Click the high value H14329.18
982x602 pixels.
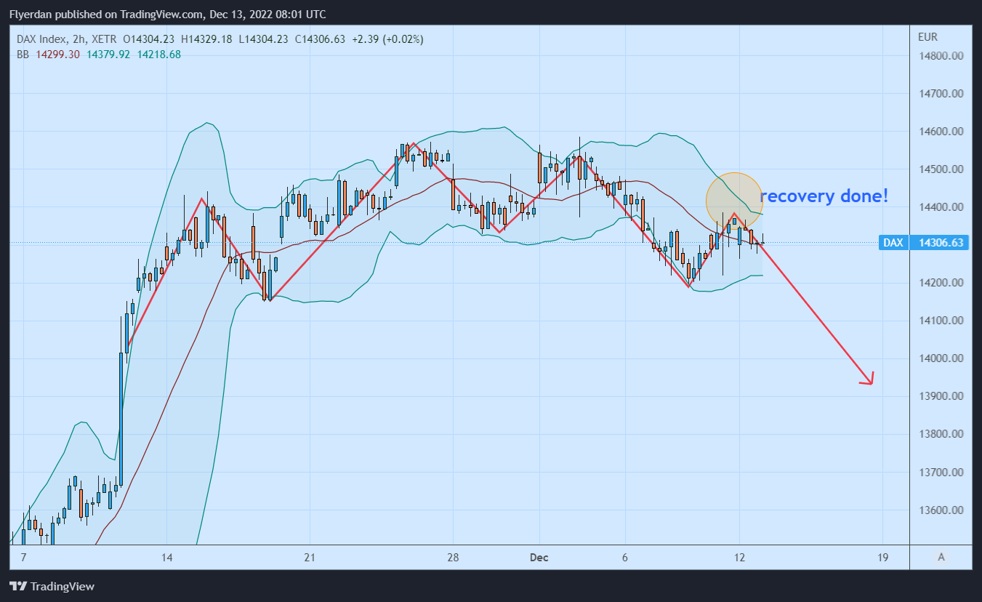(x=207, y=39)
